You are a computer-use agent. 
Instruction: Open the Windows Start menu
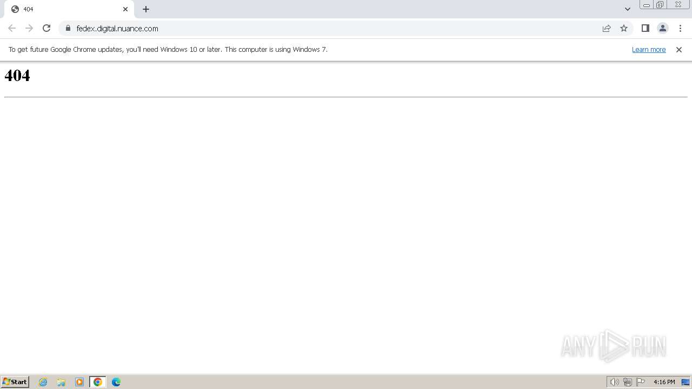click(15, 382)
